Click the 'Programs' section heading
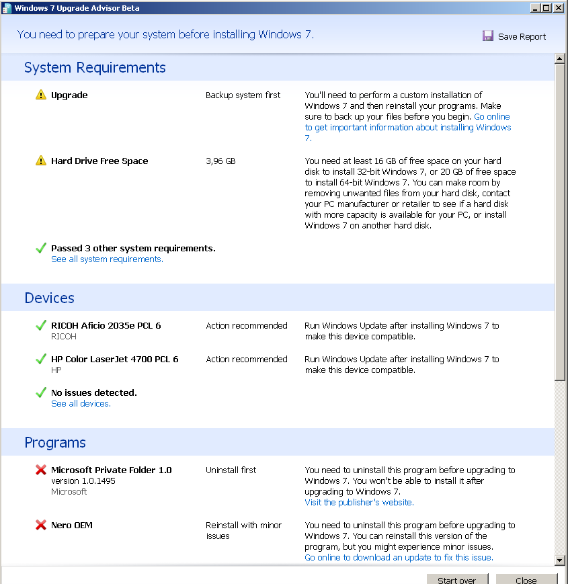 point(55,442)
